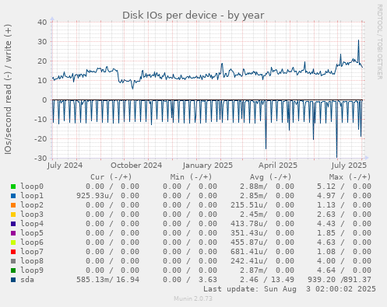Screen dimensions: 387x307
Task: Click the sda max write value 891.37
Action: point(357,280)
